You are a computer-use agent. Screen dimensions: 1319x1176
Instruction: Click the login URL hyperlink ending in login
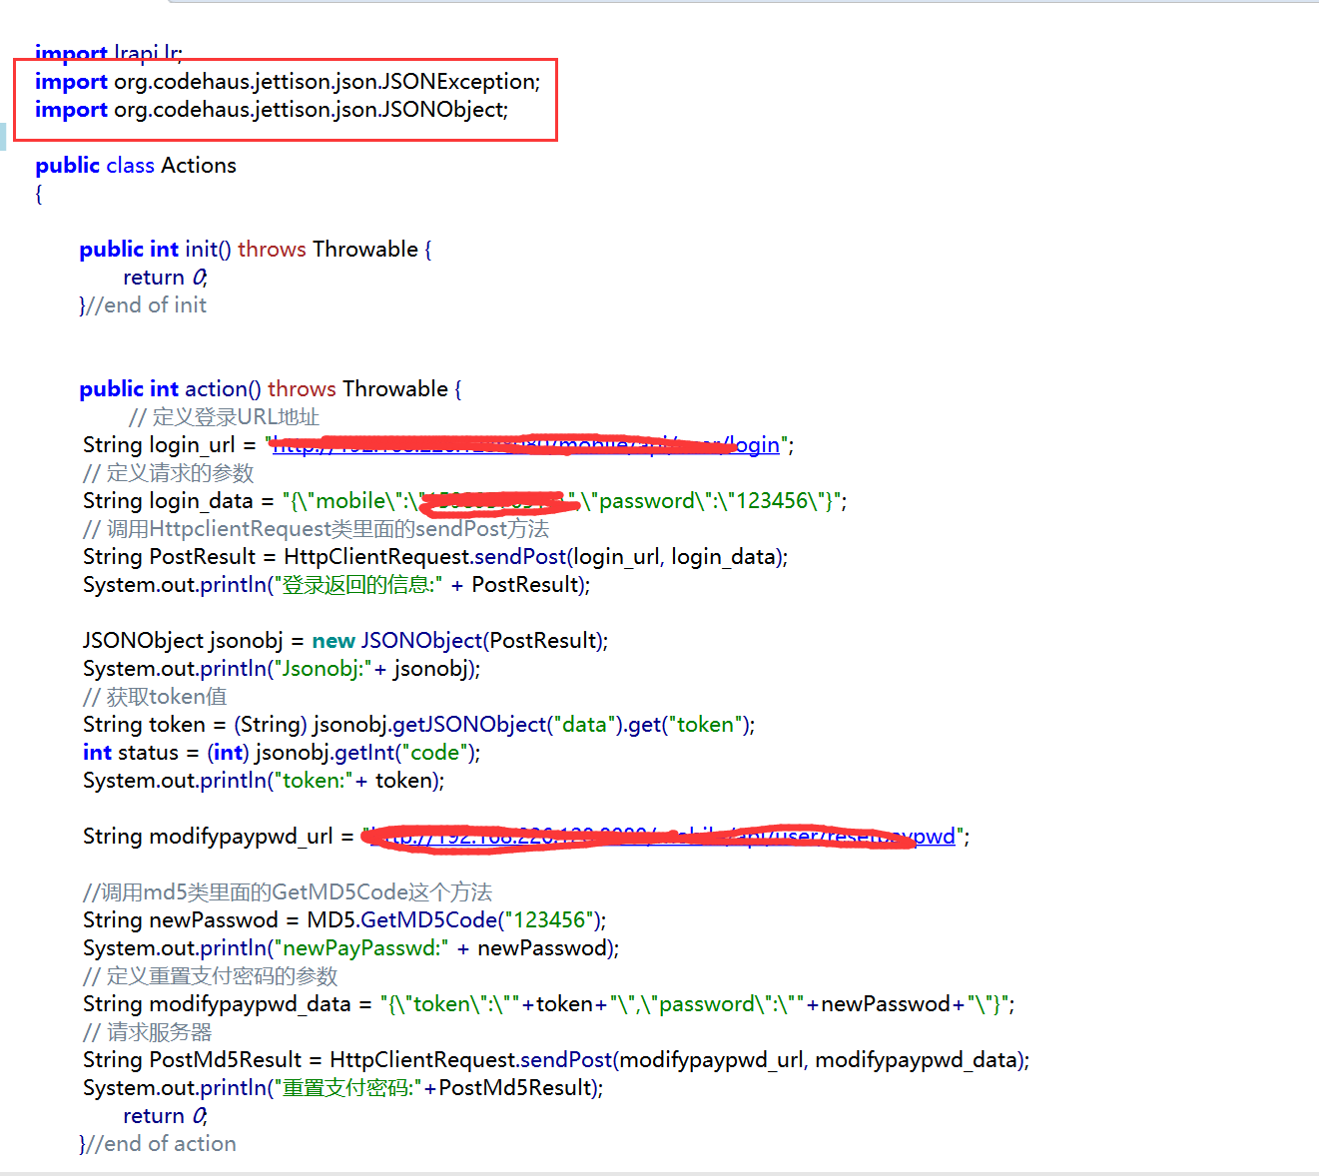pyautogui.click(x=756, y=445)
